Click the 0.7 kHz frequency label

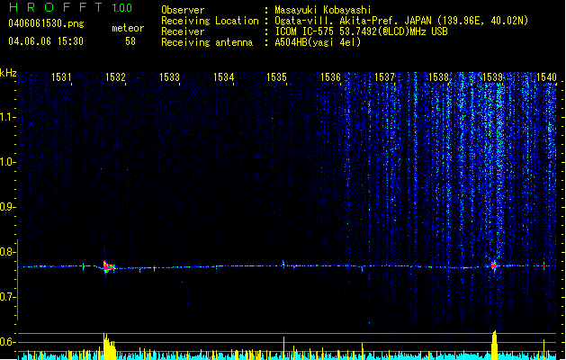click(x=7, y=297)
